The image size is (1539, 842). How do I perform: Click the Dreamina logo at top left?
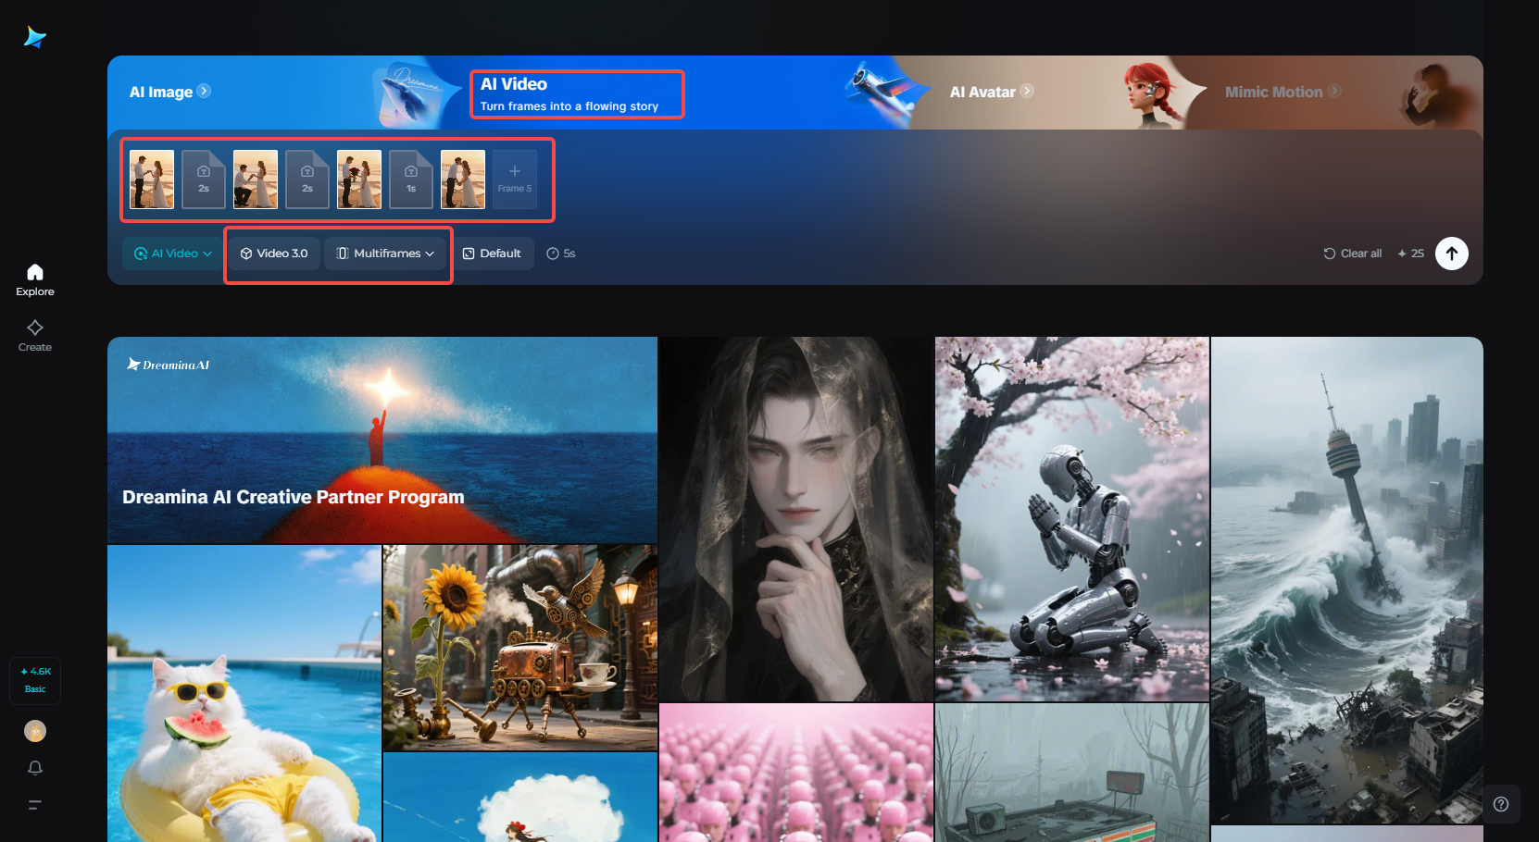[x=34, y=37]
